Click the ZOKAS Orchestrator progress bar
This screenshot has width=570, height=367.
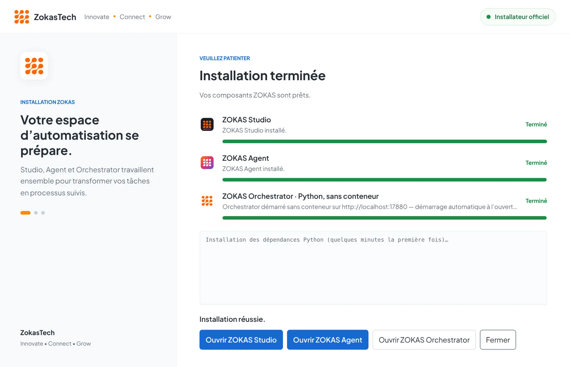tap(384, 218)
